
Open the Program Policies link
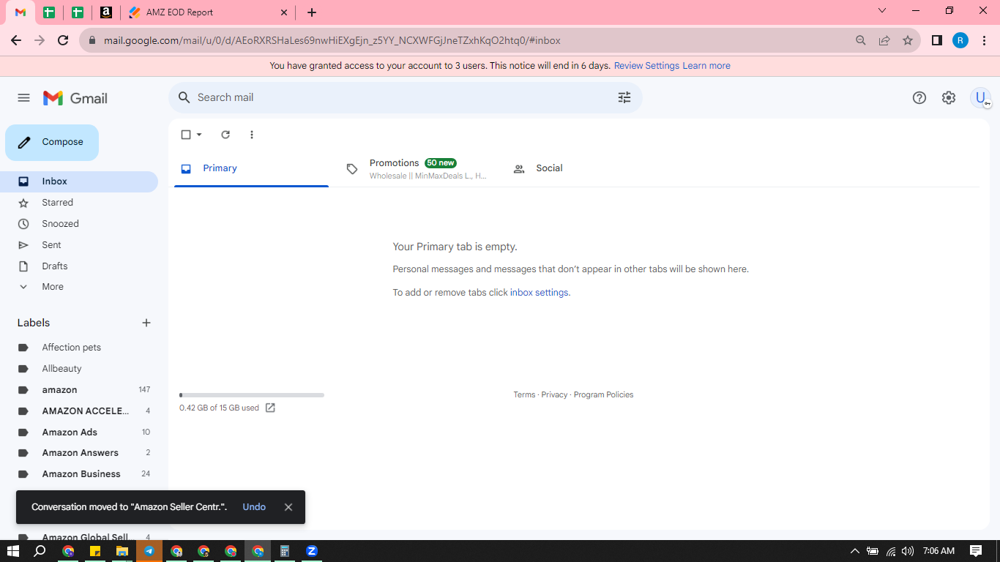click(604, 395)
